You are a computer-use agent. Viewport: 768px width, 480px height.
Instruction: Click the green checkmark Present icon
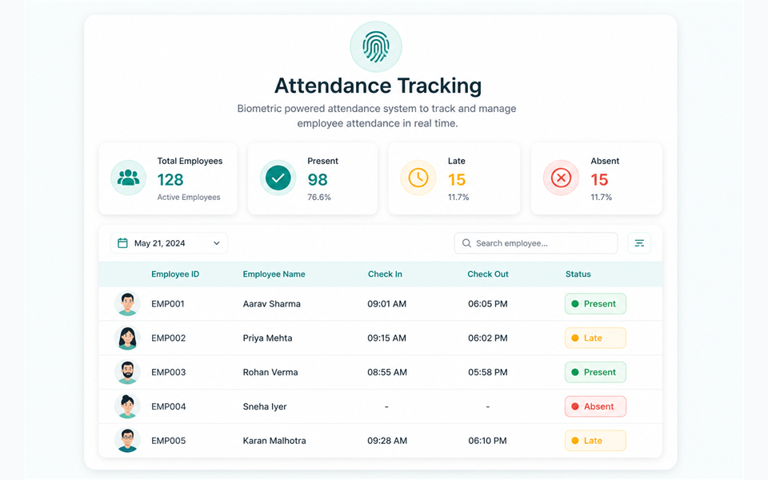point(278,178)
